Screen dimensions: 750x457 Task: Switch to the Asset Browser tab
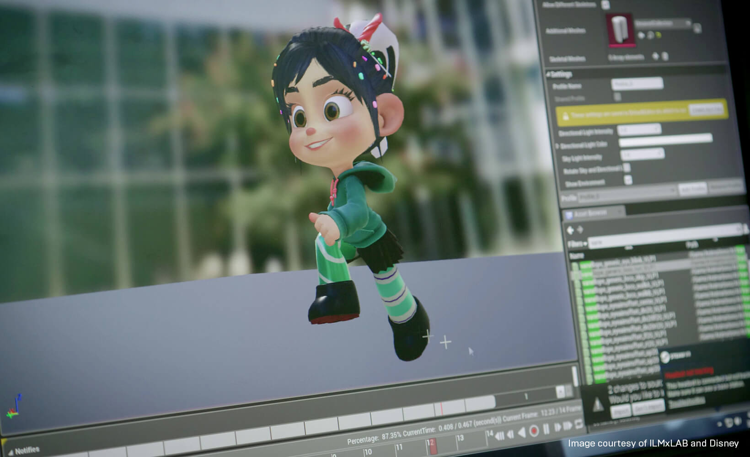pyautogui.click(x=590, y=213)
